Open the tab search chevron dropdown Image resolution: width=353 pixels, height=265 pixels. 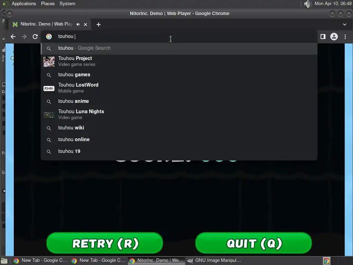click(x=345, y=24)
